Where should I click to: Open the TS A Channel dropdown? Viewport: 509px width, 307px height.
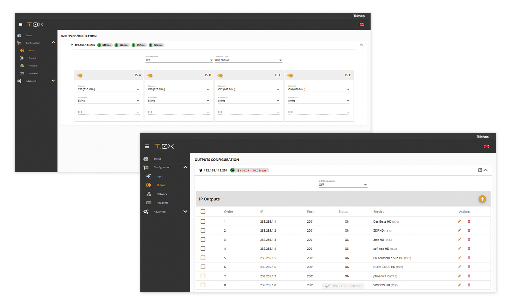(108, 88)
